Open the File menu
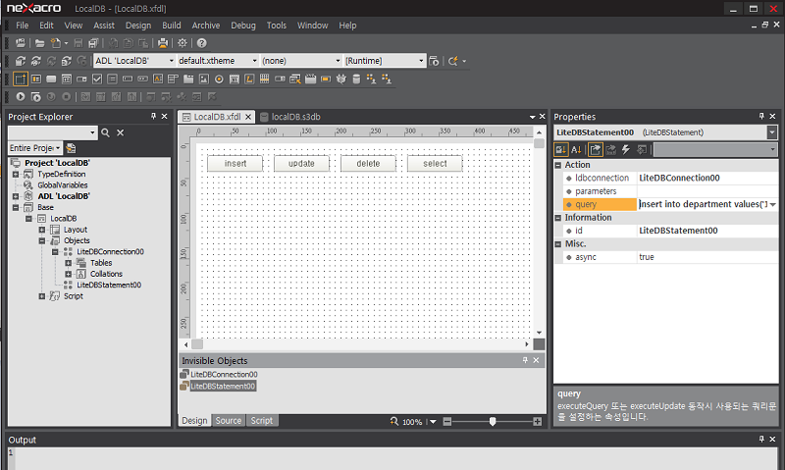The image size is (785, 470). coord(22,26)
